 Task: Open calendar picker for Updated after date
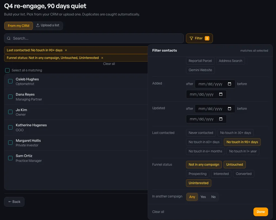[229, 109]
